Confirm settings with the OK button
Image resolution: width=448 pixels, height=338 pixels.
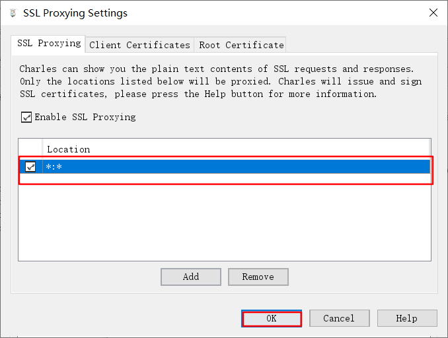click(271, 318)
